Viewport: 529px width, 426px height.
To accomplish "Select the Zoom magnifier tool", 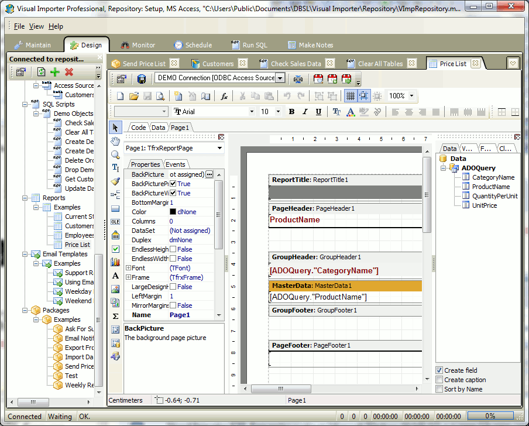I will point(115,154).
